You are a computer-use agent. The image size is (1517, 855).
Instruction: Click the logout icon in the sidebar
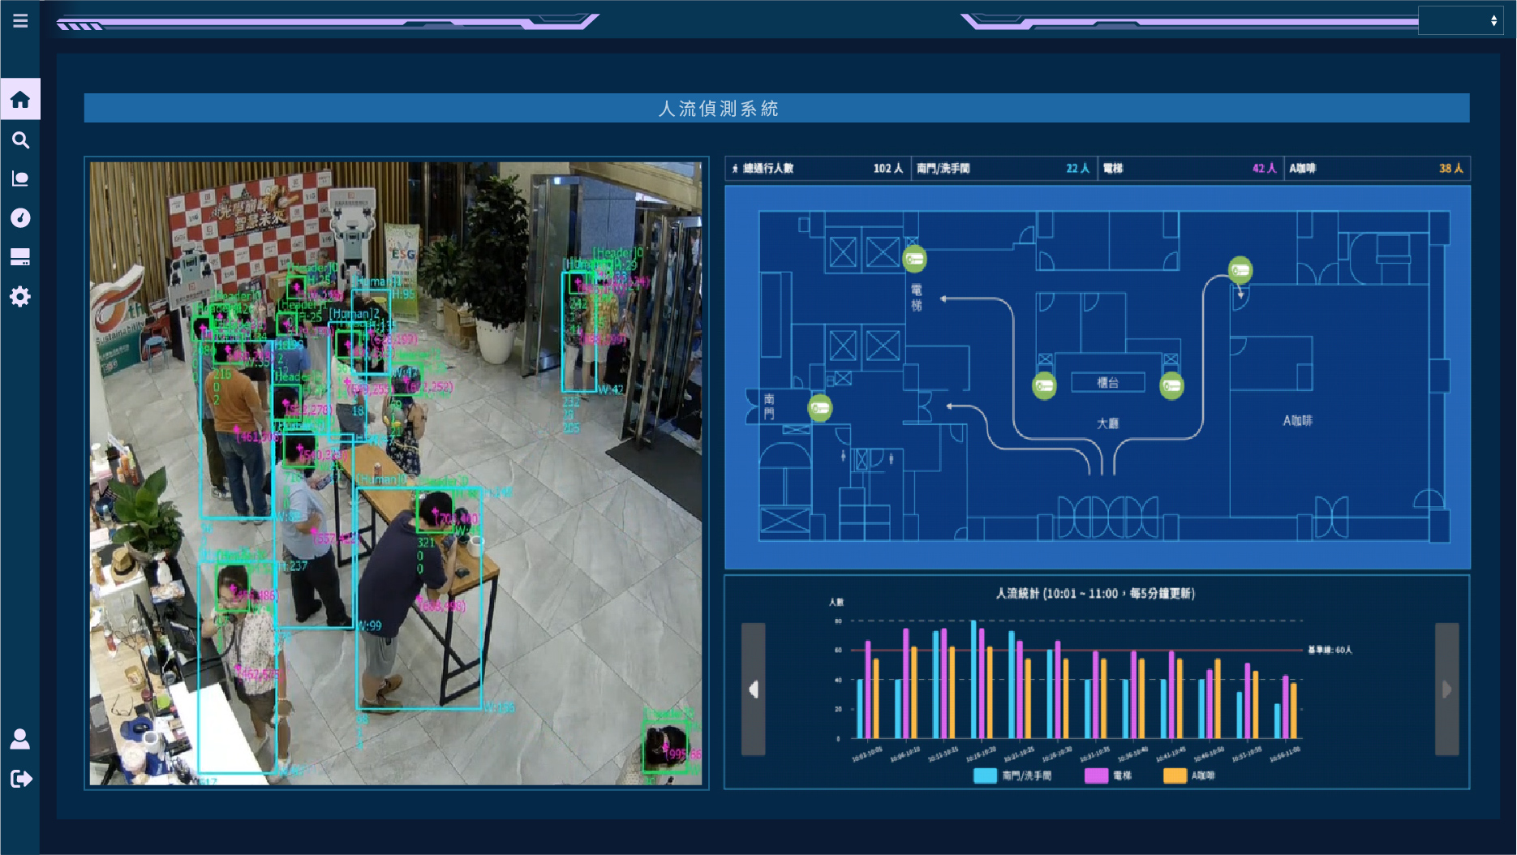coord(20,780)
